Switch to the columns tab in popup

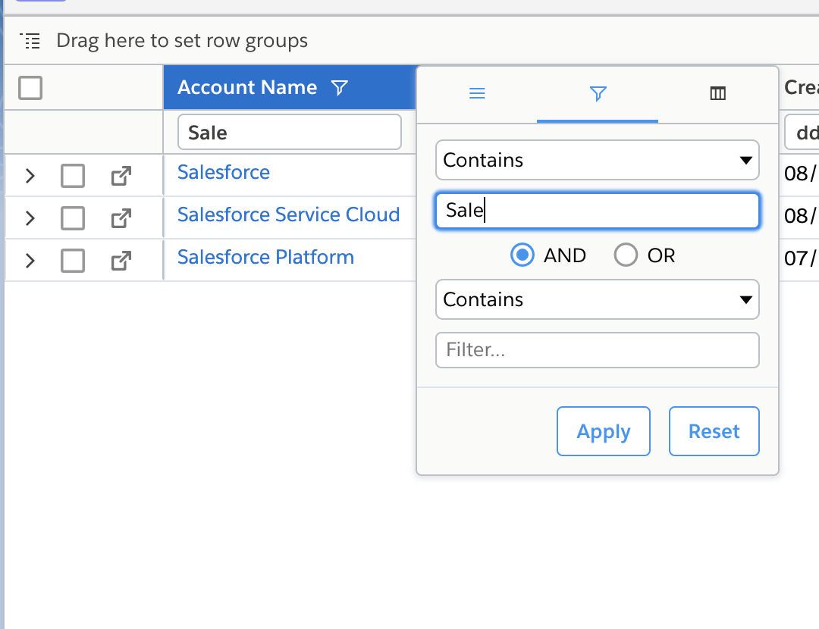click(x=717, y=94)
